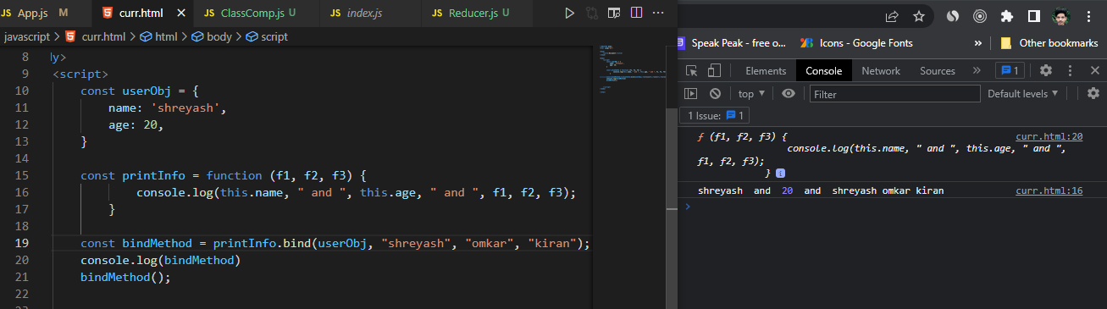Screen dimensions: 1107x309
Task: Open the curr.html:20 source link
Action: (x=1049, y=136)
